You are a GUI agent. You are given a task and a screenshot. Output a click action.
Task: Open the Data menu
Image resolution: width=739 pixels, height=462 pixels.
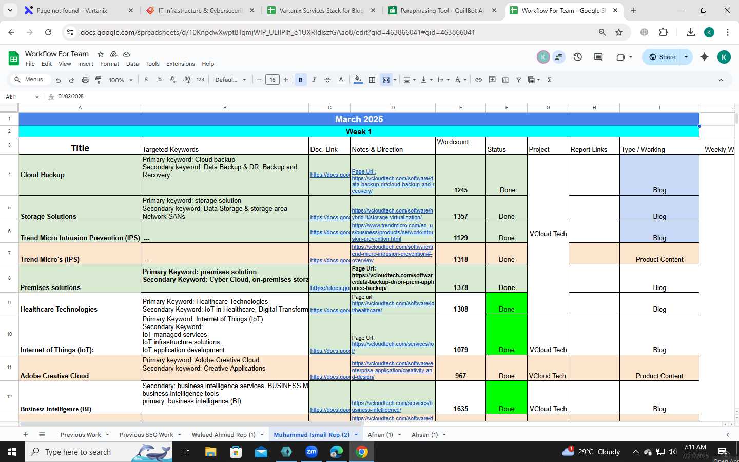[x=132, y=64]
